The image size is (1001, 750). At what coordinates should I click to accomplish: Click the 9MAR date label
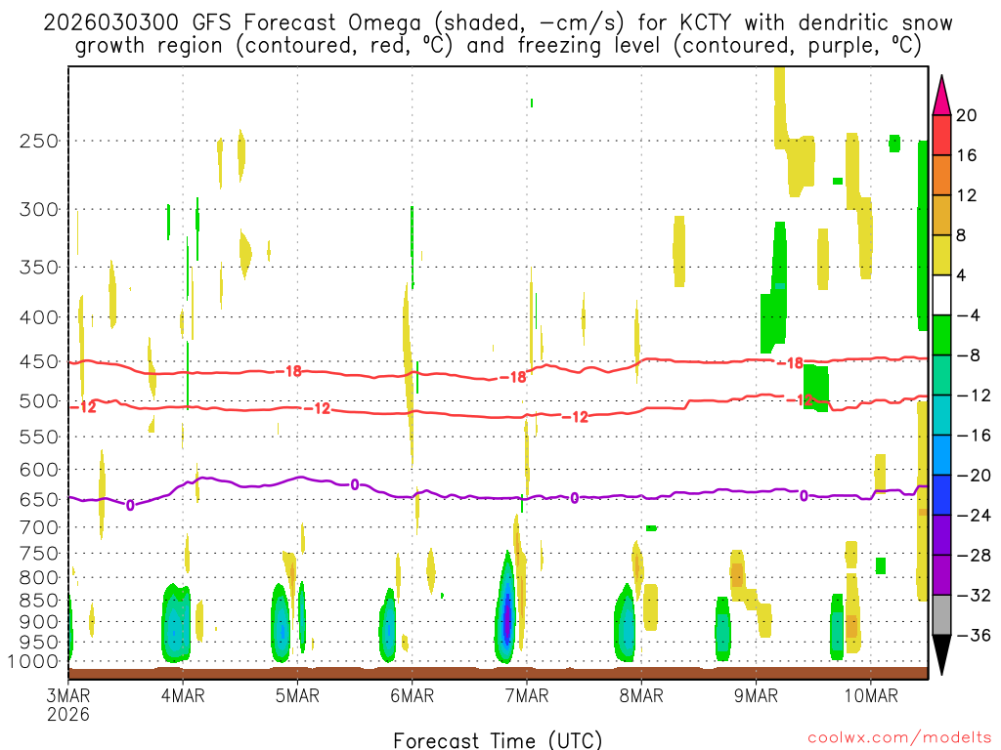(x=756, y=695)
